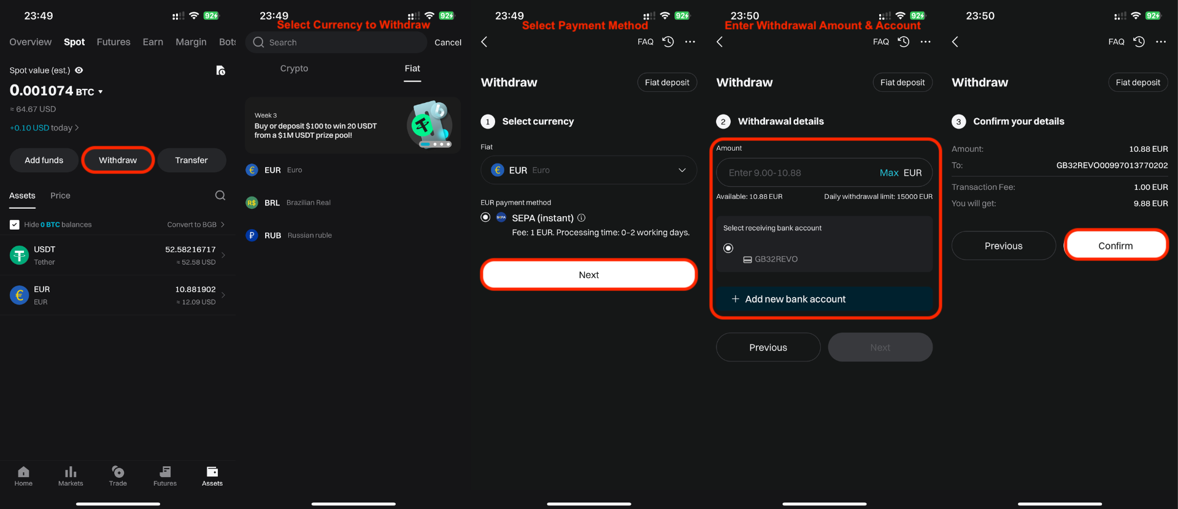Open Trade in bottom navigation
The height and width of the screenshot is (509, 1178).
tap(118, 476)
